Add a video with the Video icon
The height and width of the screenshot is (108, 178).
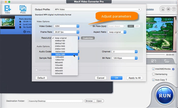[x=7, y=9]
